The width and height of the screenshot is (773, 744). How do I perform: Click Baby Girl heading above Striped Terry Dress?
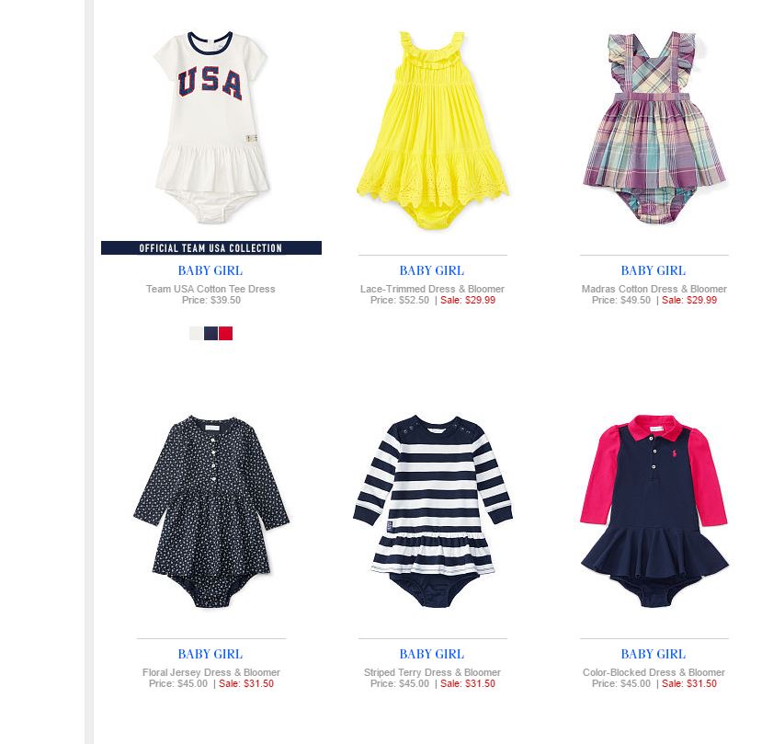(x=432, y=654)
